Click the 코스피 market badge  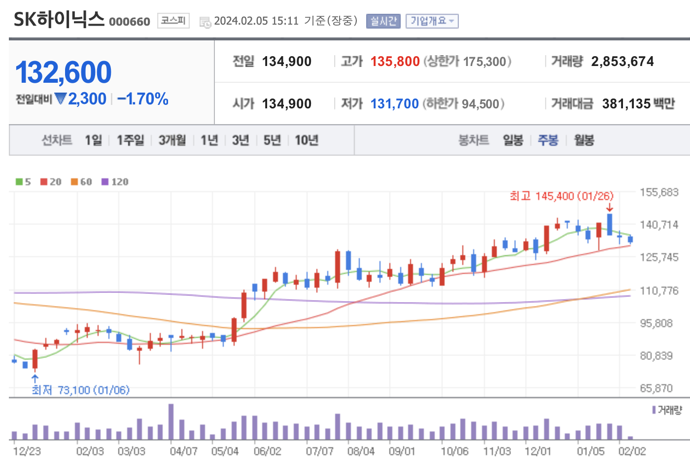[x=173, y=20]
